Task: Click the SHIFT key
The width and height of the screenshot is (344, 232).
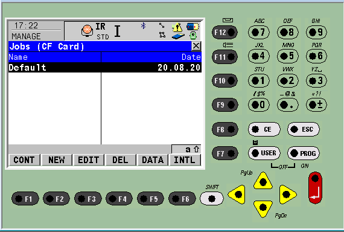Action: (212, 199)
